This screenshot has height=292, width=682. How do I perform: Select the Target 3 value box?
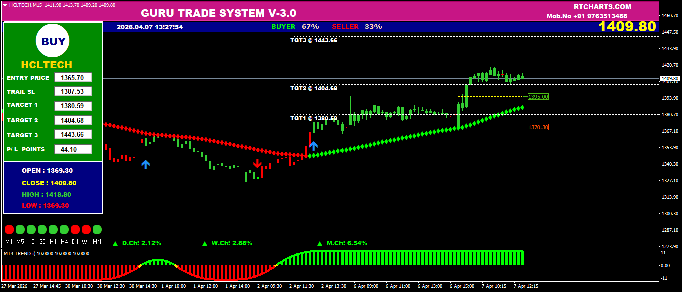tap(73, 134)
